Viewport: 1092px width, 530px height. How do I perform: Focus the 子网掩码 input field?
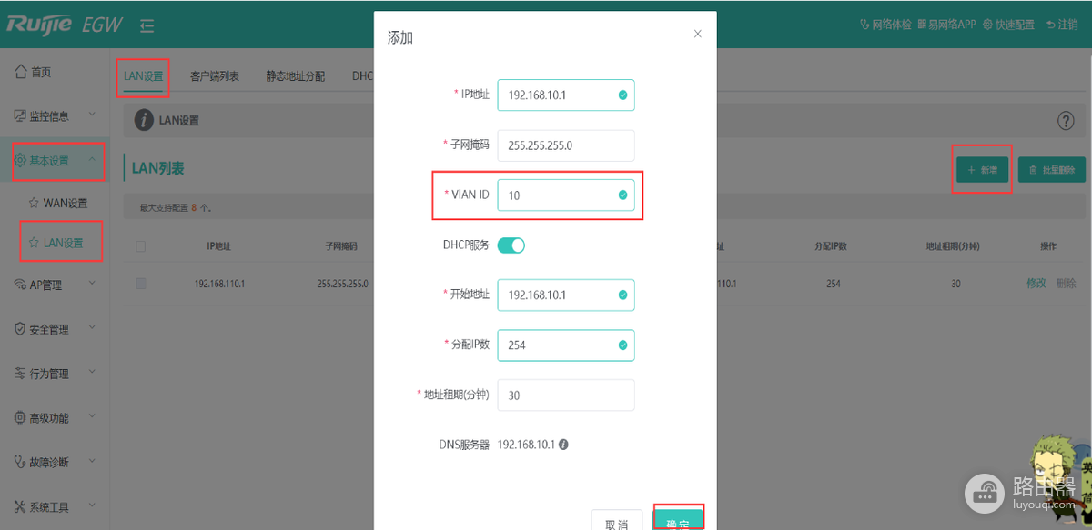tap(566, 145)
